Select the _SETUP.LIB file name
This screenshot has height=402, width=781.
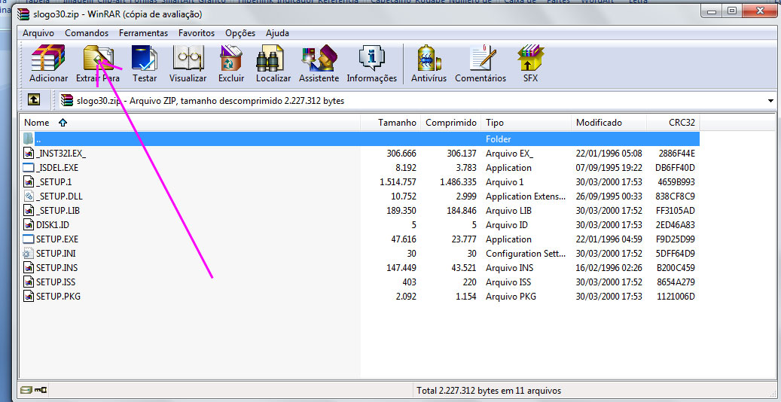[58, 211]
